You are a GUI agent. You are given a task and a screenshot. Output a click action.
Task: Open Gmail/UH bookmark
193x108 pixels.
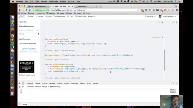coord(40,13)
